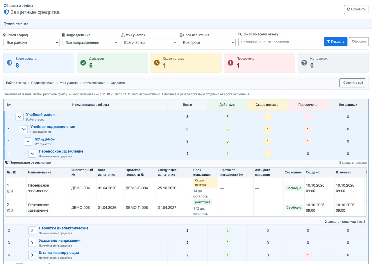Viewport: 372px width, 264px height.
Task: Collapse the «Учебный район» group with its chevron
Action: [x=19, y=117]
